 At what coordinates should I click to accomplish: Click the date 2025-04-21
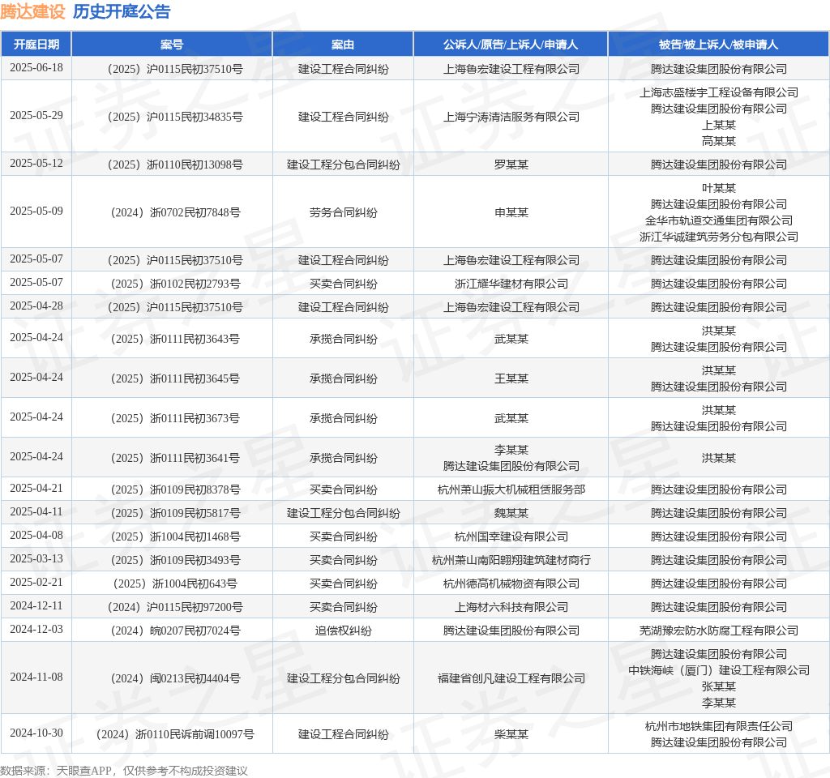pyautogui.click(x=36, y=489)
